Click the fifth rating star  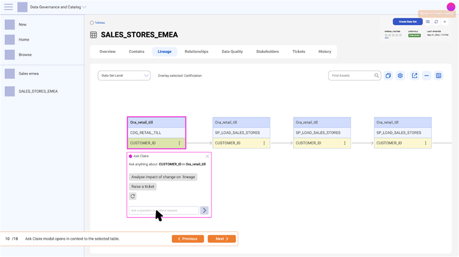[400, 35]
